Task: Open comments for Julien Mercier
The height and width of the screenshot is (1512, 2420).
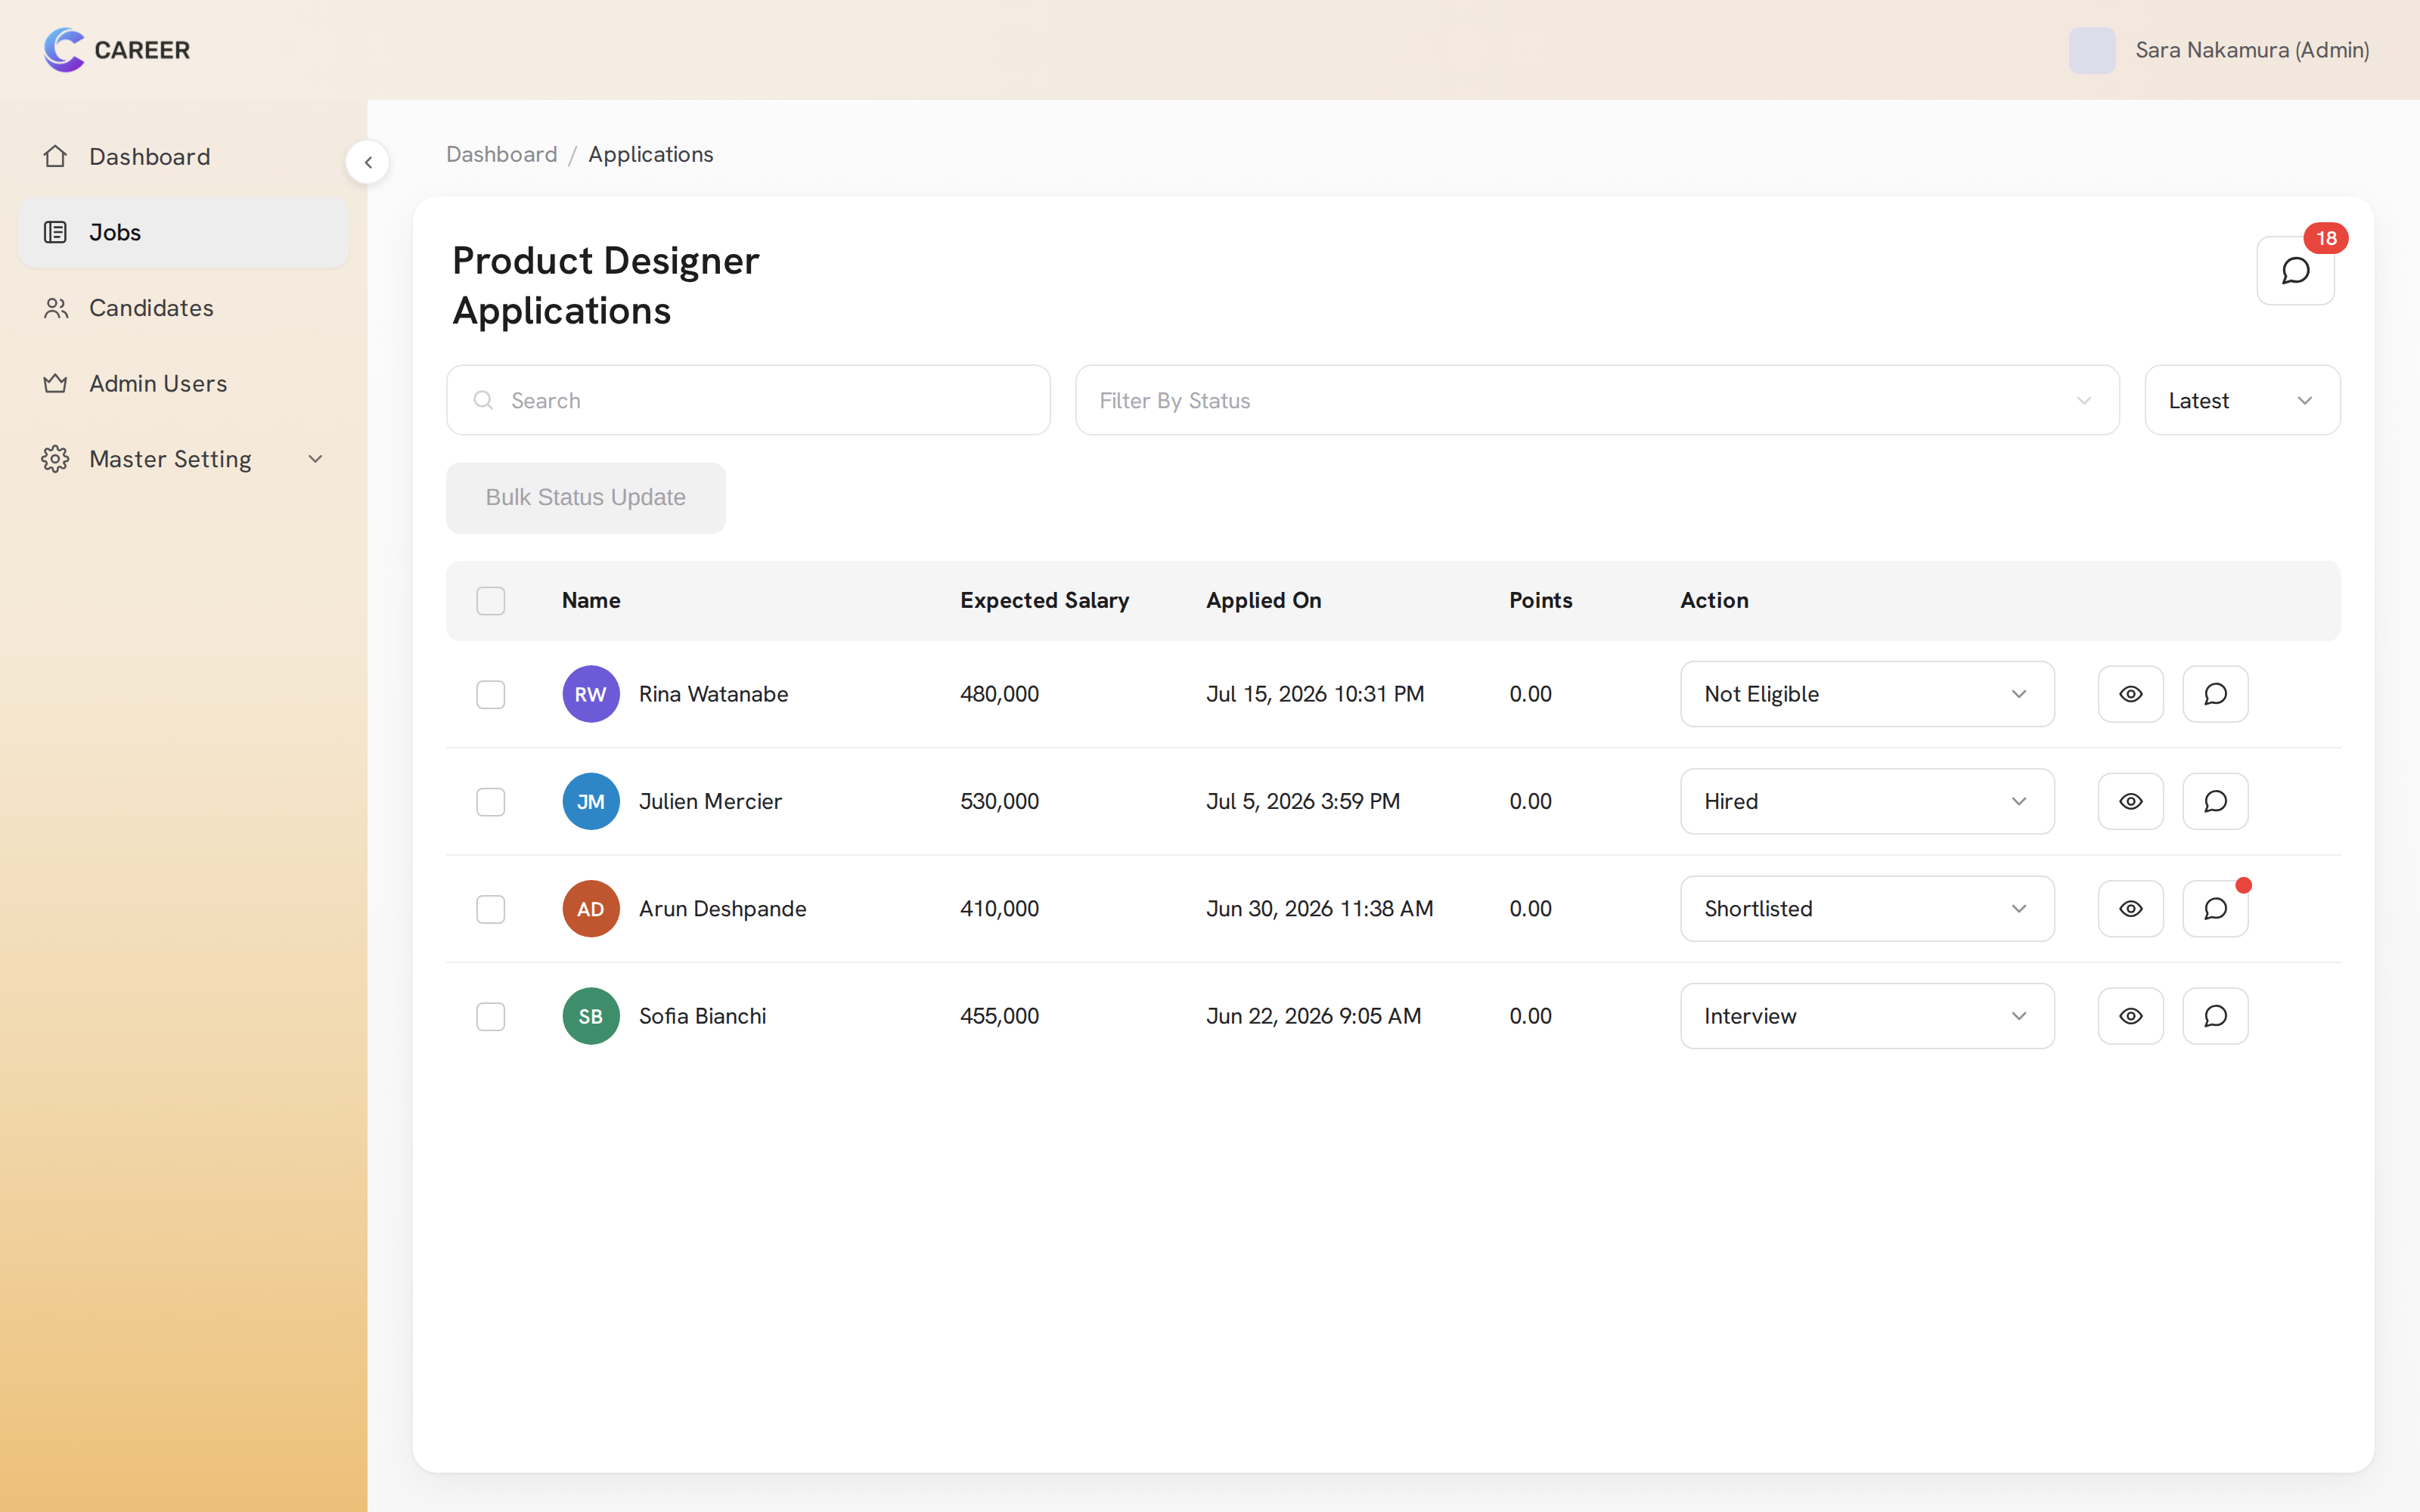Action: tap(2215, 801)
